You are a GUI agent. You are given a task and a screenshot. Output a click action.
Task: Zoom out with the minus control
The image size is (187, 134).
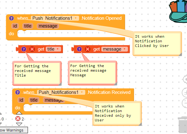coord(185,103)
